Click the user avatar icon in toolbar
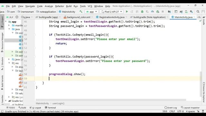206x116 pixels. pyautogui.click(x=203, y=12)
